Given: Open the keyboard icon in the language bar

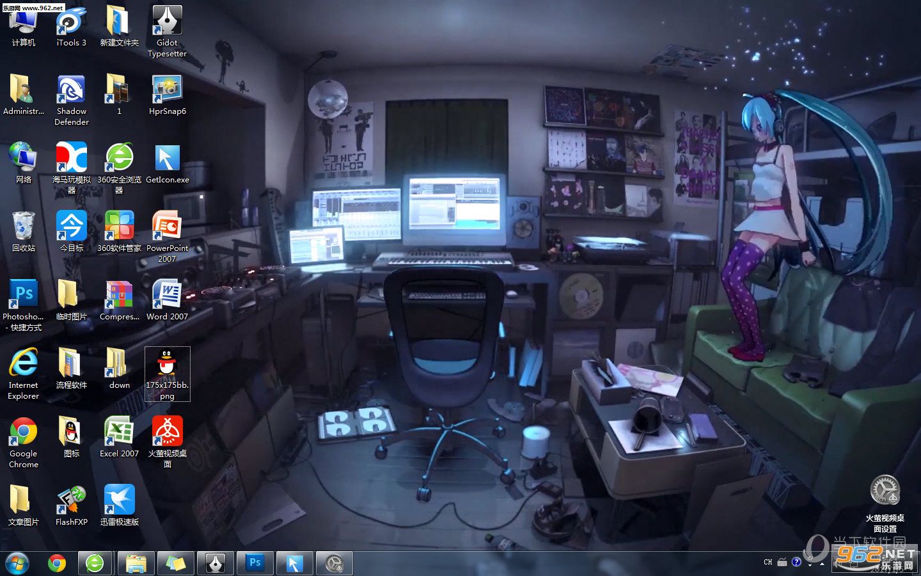Looking at the screenshot, I should coord(782,562).
